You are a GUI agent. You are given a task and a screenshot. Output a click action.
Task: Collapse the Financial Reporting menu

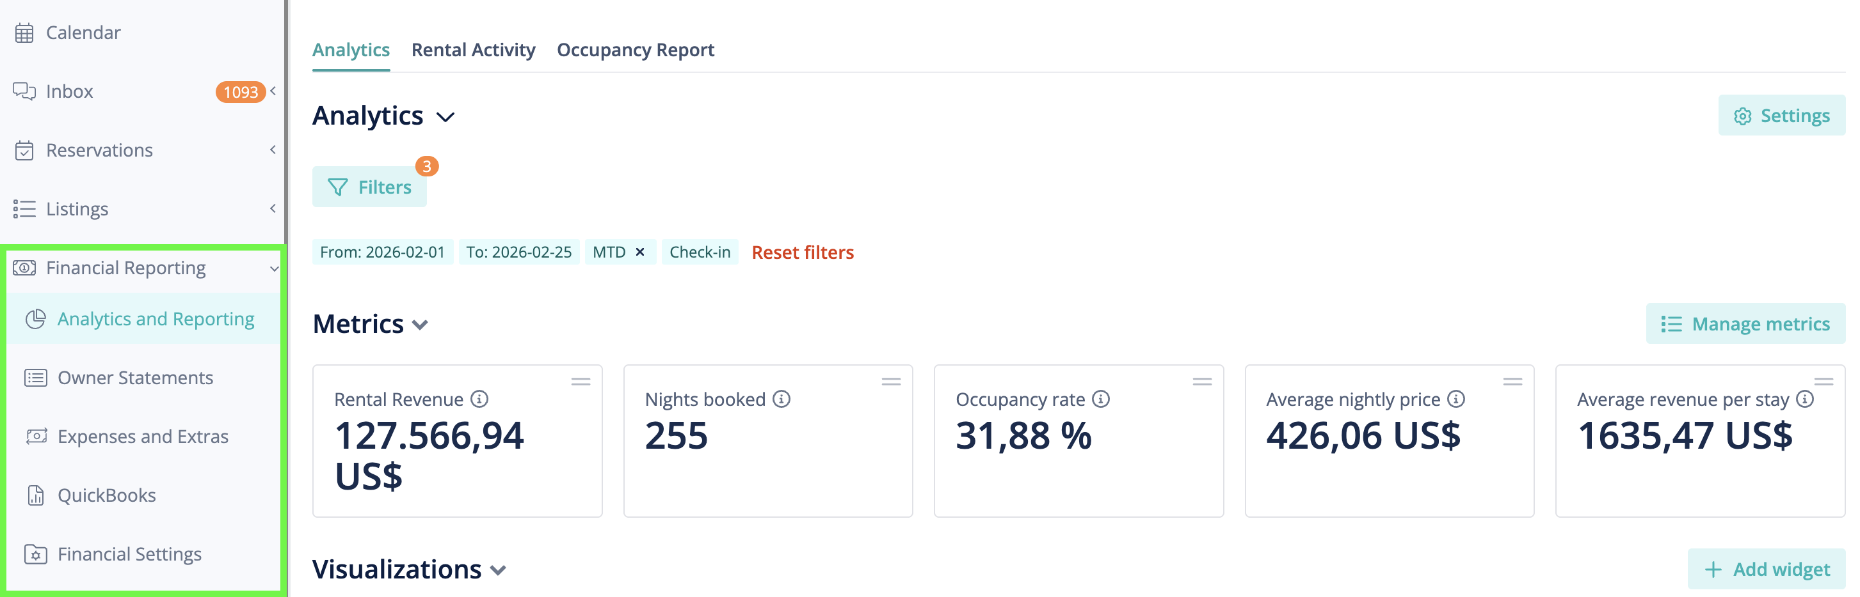point(275,268)
